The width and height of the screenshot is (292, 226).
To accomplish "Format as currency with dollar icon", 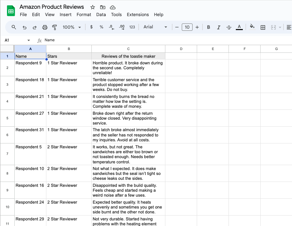I will click(x=91, y=27).
